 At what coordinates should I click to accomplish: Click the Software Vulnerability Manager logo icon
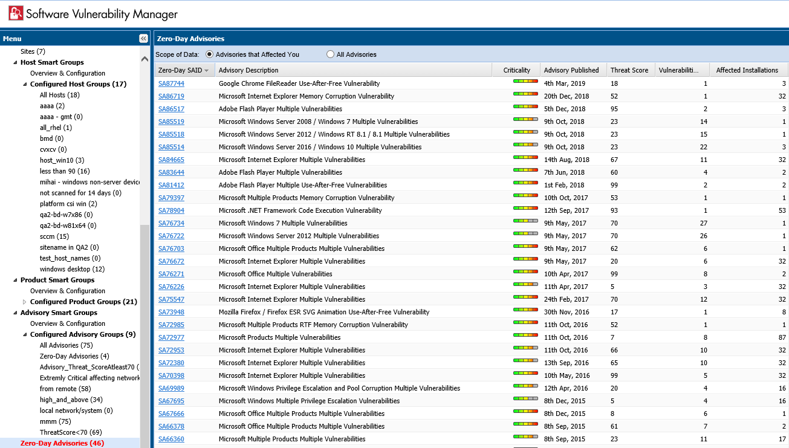16,13
